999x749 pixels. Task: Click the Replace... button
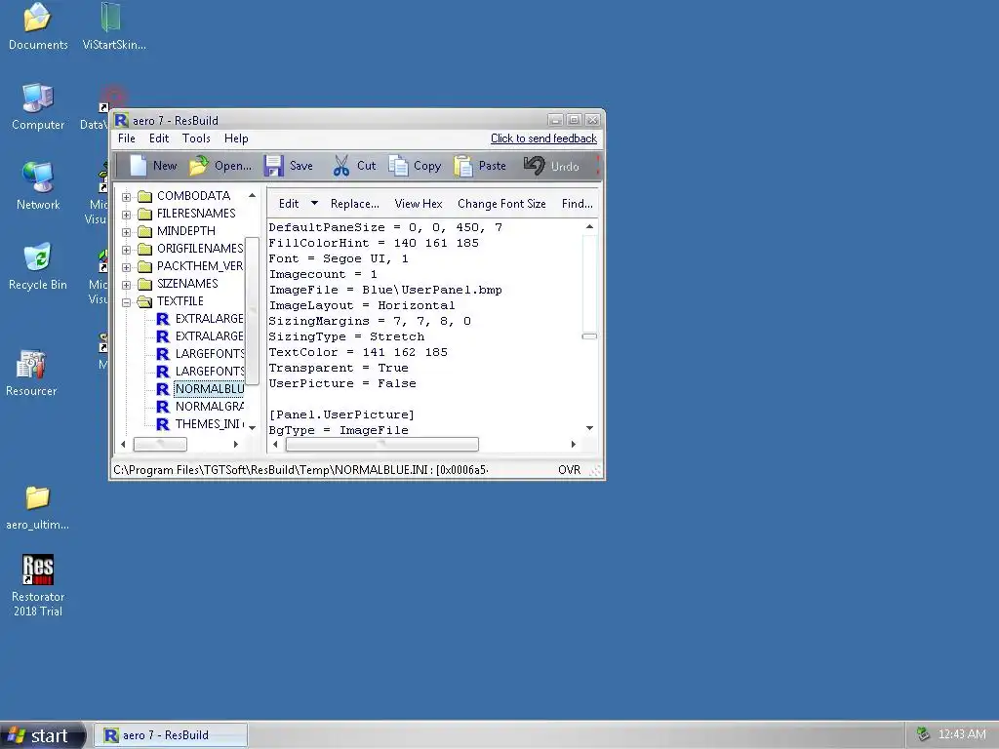354,204
